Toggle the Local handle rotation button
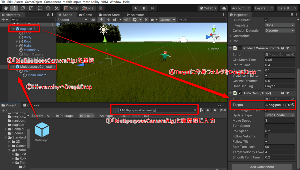The height and width of the screenshot is (170, 300). pyautogui.click(x=88, y=8)
